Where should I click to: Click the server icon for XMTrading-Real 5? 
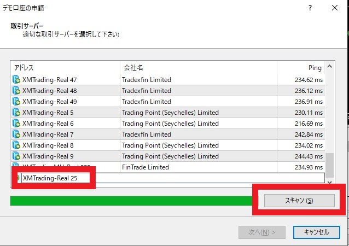(x=16, y=113)
